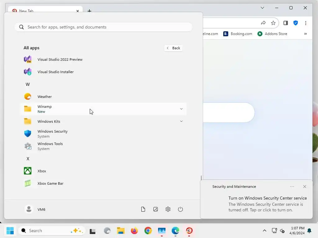Launch the Xbox app icon
This screenshot has height=238, width=318.
tap(28, 171)
